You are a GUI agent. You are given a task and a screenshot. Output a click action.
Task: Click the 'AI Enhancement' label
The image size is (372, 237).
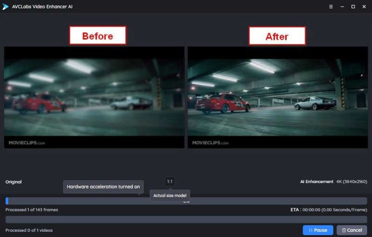coord(317,182)
